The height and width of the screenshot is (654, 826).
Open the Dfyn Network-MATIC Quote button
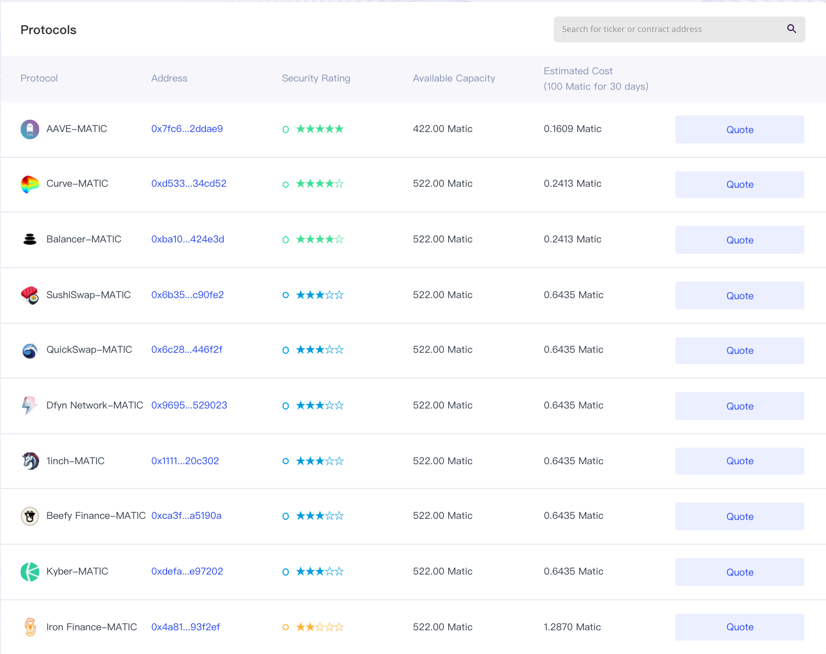click(739, 406)
